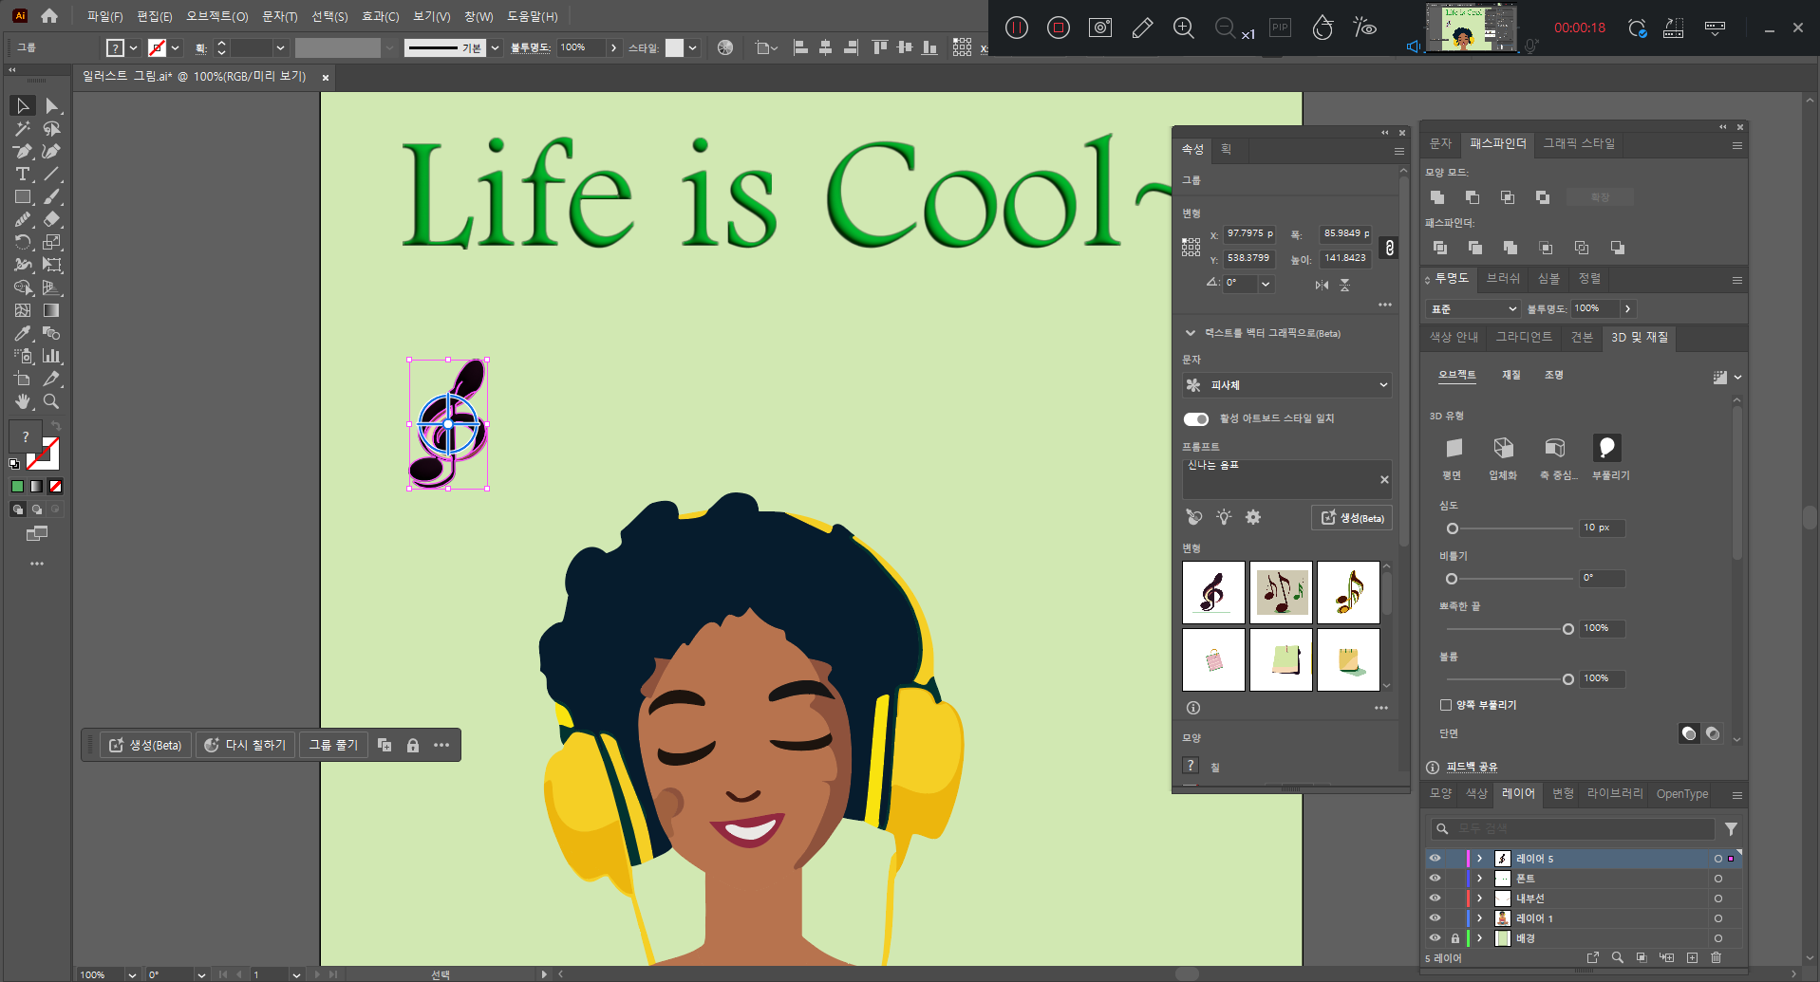The height and width of the screenshot is (982, 1820).
Task: Expand the 레이어 1 layer
Action: [1479, 918]
